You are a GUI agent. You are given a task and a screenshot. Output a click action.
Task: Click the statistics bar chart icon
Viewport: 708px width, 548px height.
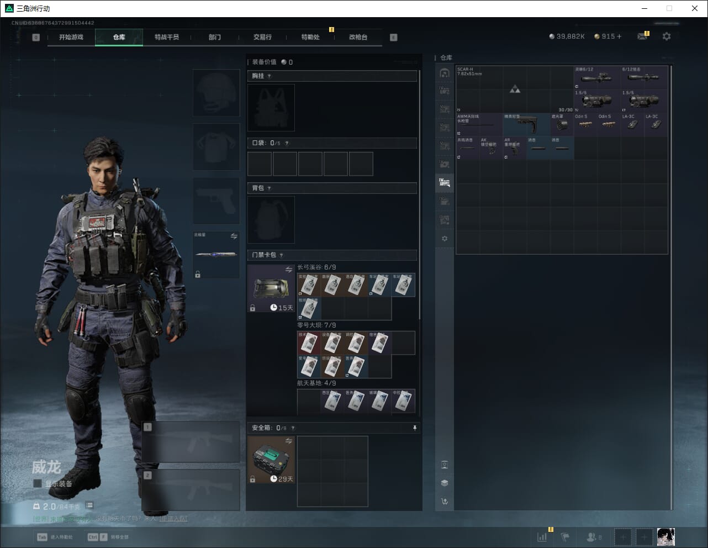[x=542, y=537]
